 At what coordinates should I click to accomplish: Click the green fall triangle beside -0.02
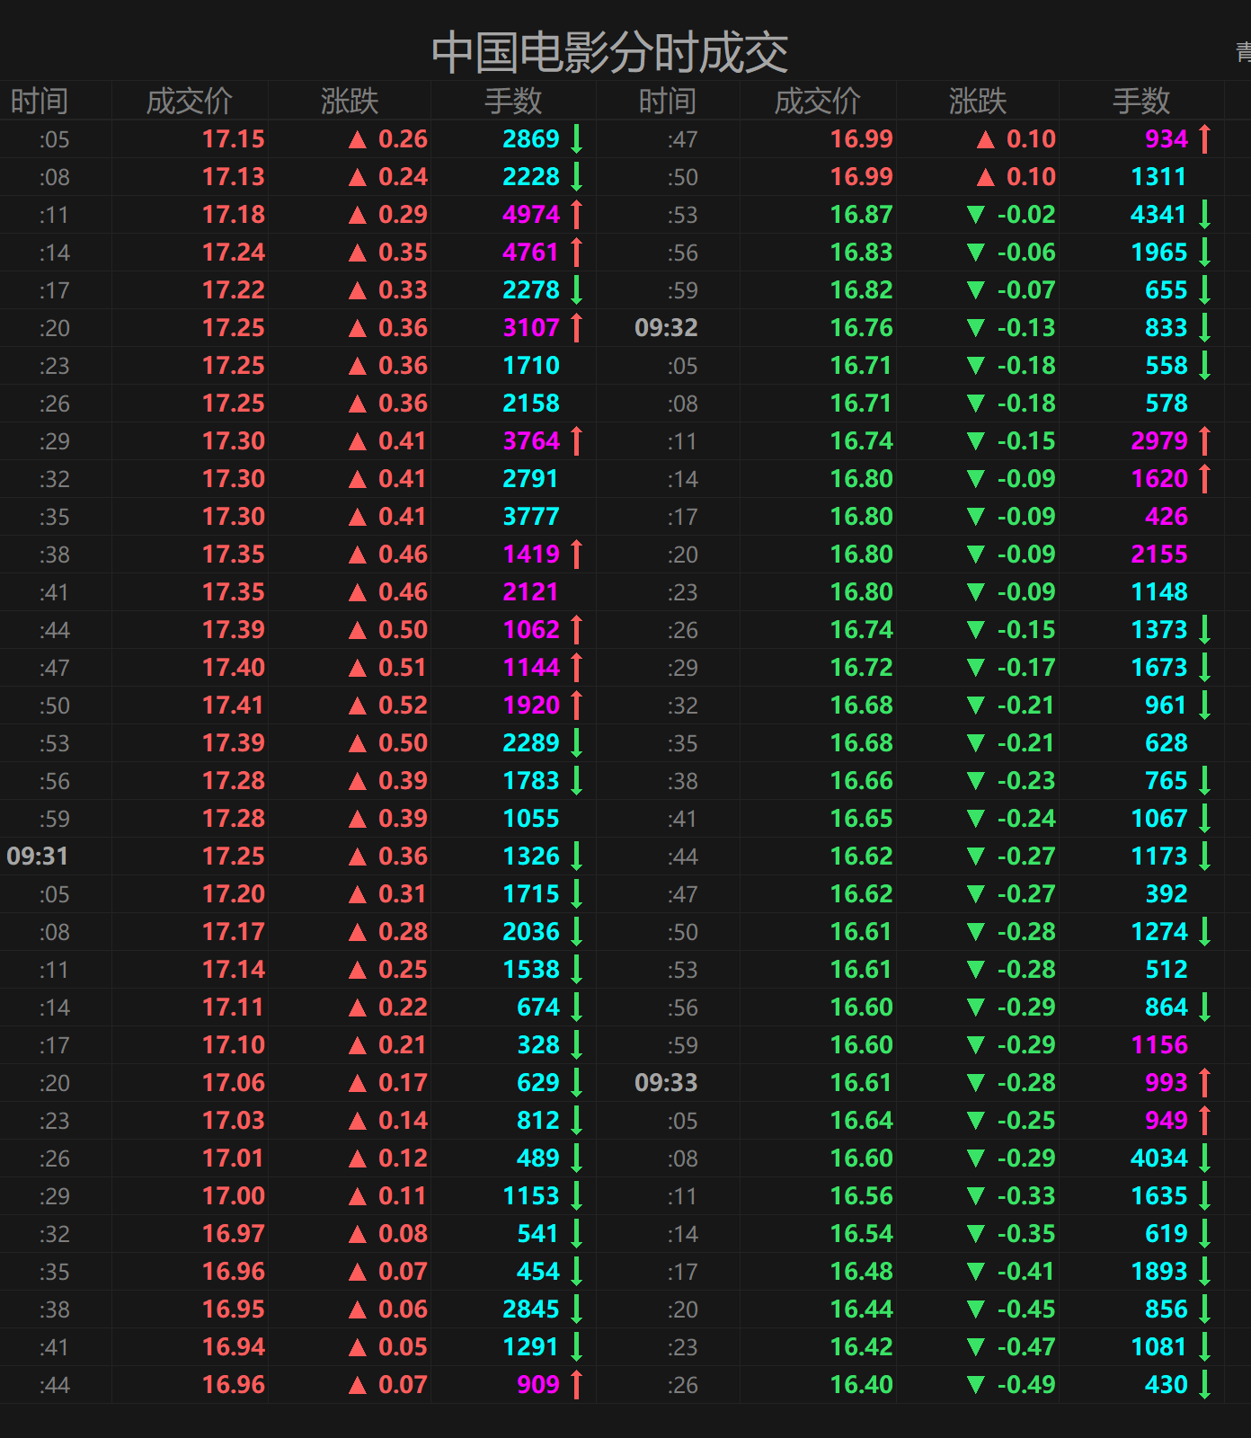tap(976, 215)
